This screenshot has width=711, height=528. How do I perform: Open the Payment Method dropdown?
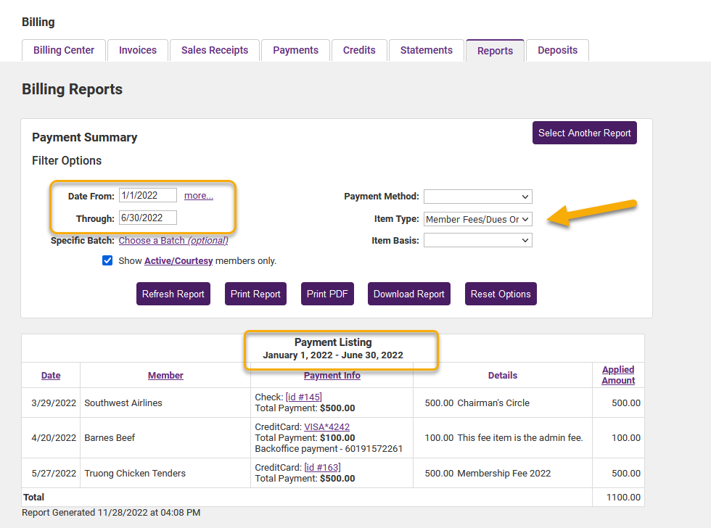click(477, 197)
